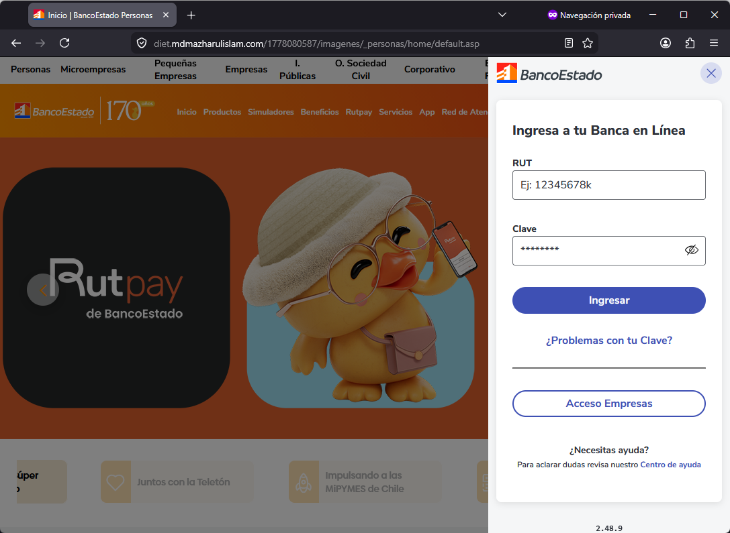Open Beneficios in the navigation bar
The width and height of the screenshot is (730, 533).
click(320, 112)
